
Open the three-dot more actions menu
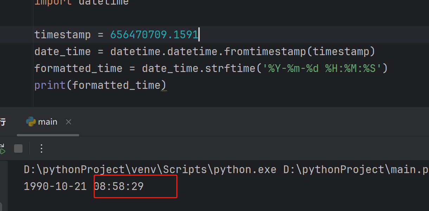41,149
